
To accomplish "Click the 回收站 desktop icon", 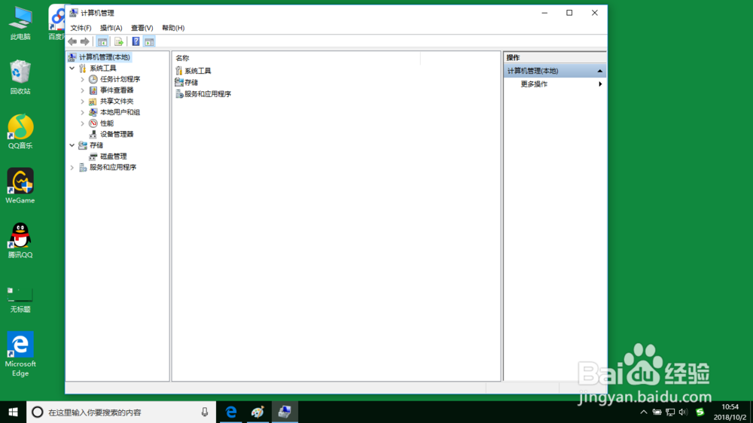I will point(20,77).
